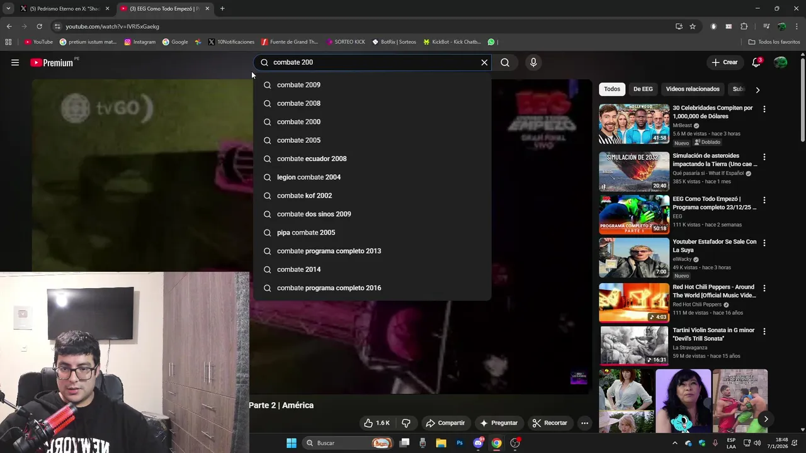Image resolution: width=806 pixels, height=453 pixels.
Task: Select the Videos relacionados filter chip
Action: (x=693, y=89)
